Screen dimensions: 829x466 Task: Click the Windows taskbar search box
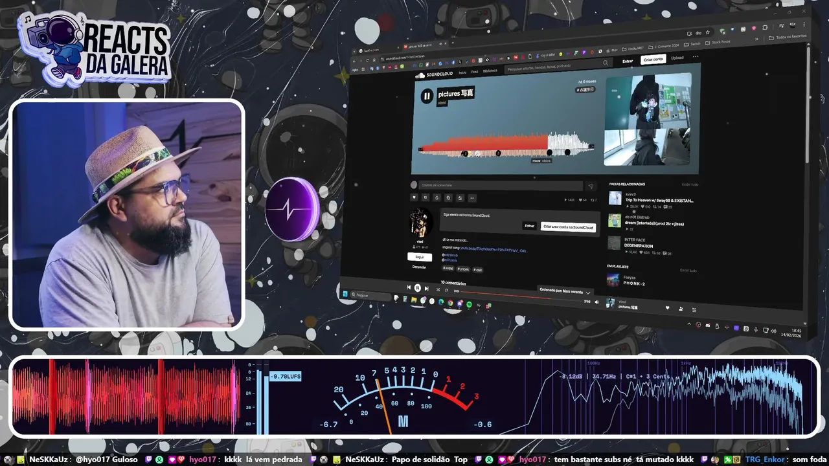coord(370,296)
